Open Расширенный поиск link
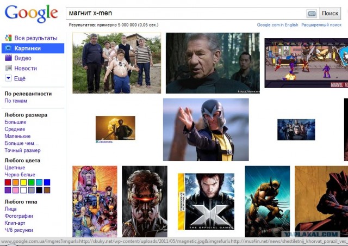The width and height of the screenshot is (348, 246). pos(321,25)
